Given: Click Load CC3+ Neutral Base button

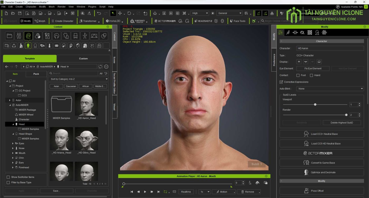Looking at the screenshot, I should (x=322, y=134).
